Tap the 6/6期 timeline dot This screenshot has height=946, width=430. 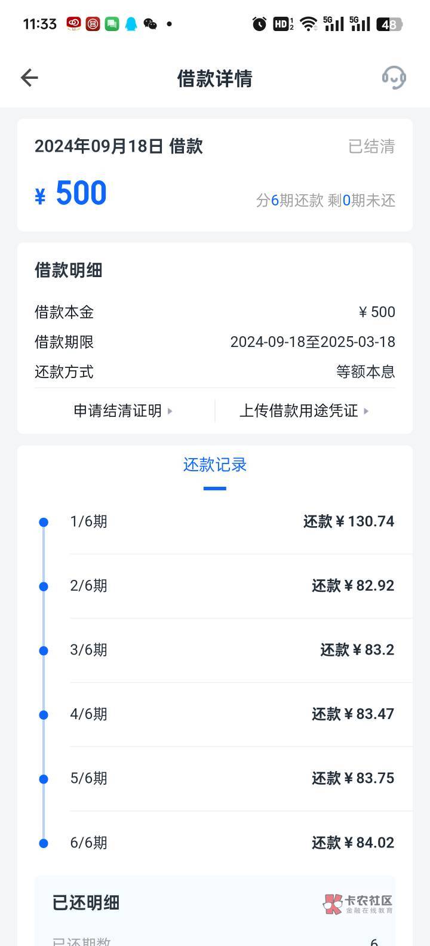[44, 843]
